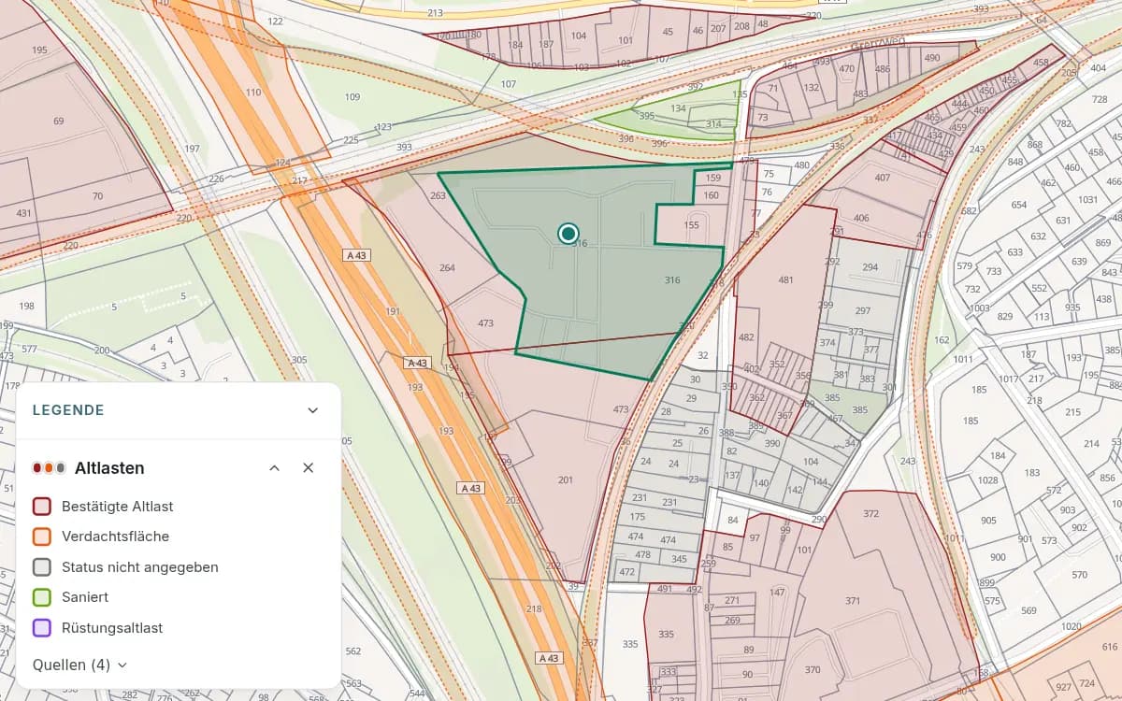Collapse the Altlasten legend section
The image size is (1122, 701).
tap(275, 467)
